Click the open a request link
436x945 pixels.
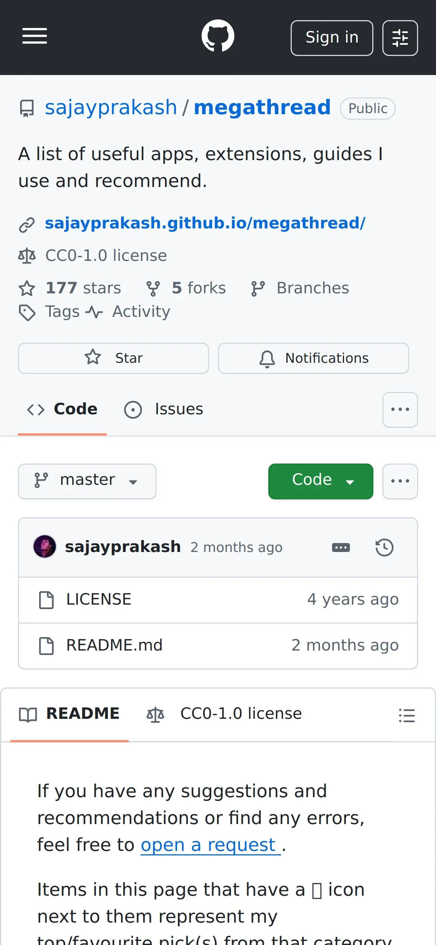210,845
